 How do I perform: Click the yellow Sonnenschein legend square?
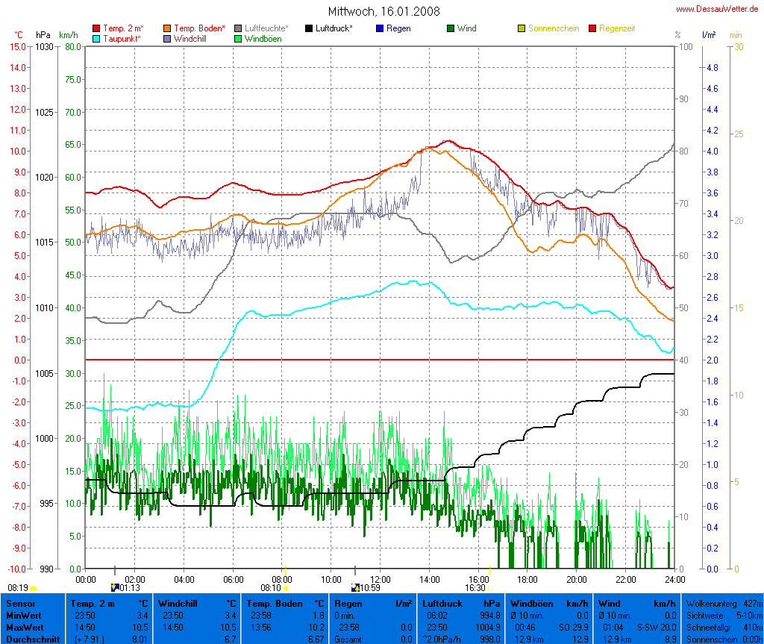522,28
